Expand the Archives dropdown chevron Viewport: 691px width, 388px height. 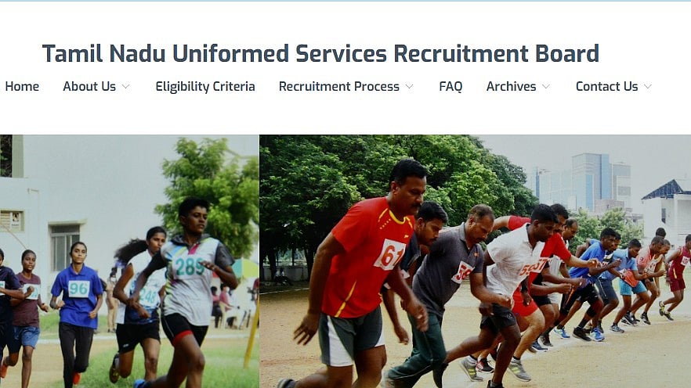pos(546,87)
